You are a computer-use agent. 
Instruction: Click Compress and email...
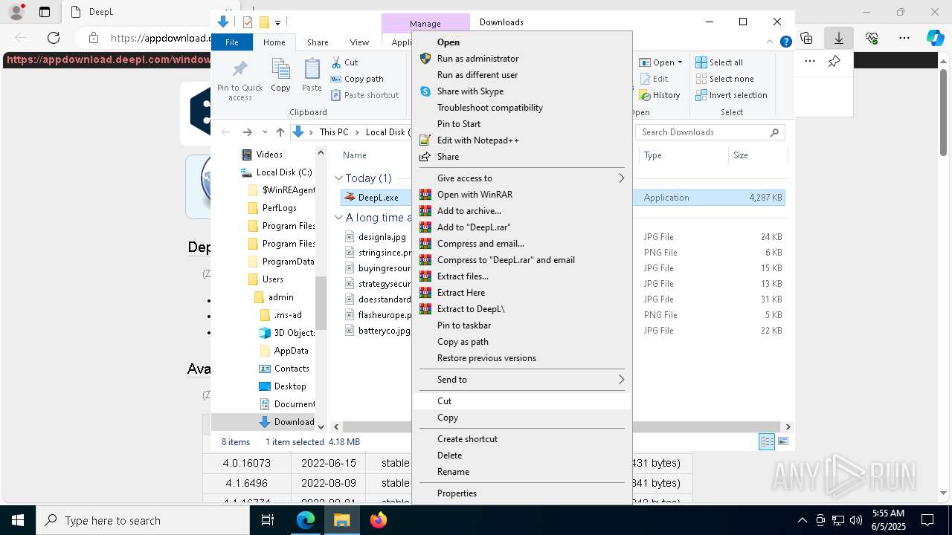pos(480,244)
